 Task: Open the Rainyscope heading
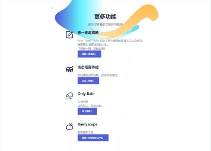87,124
